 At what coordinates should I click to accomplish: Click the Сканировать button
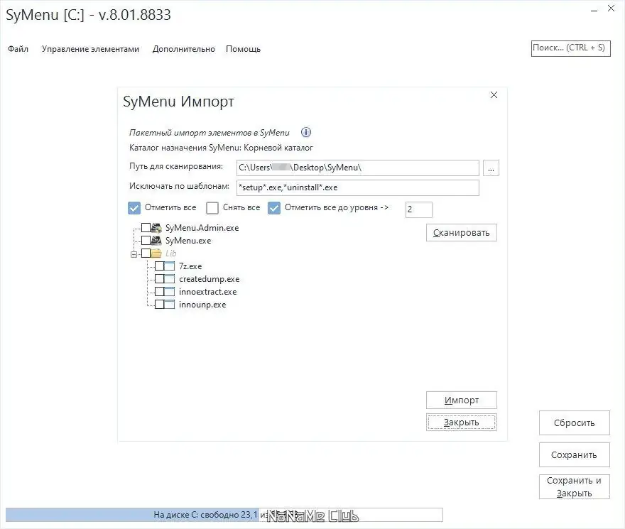click(x=462, y=232)
